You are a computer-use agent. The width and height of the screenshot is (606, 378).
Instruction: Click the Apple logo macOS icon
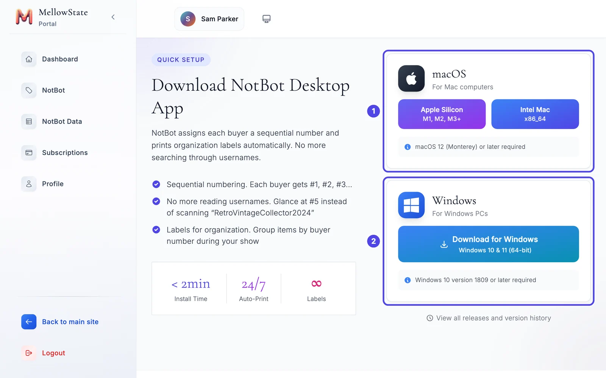point(411,79)
